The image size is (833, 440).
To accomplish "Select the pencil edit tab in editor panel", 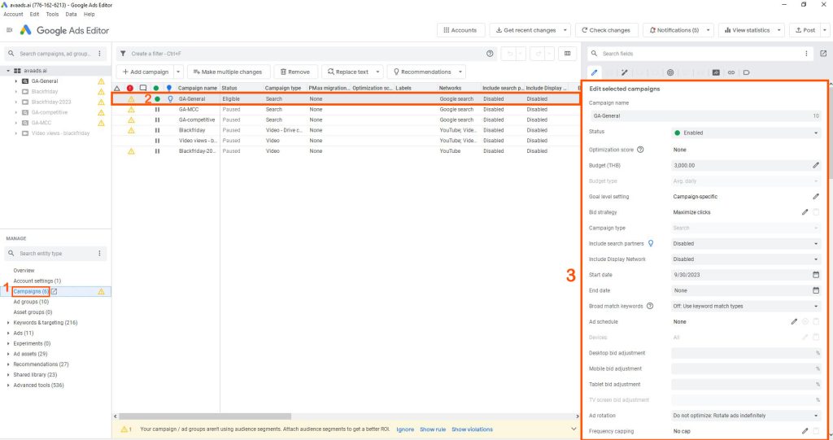I will point(594,72).
